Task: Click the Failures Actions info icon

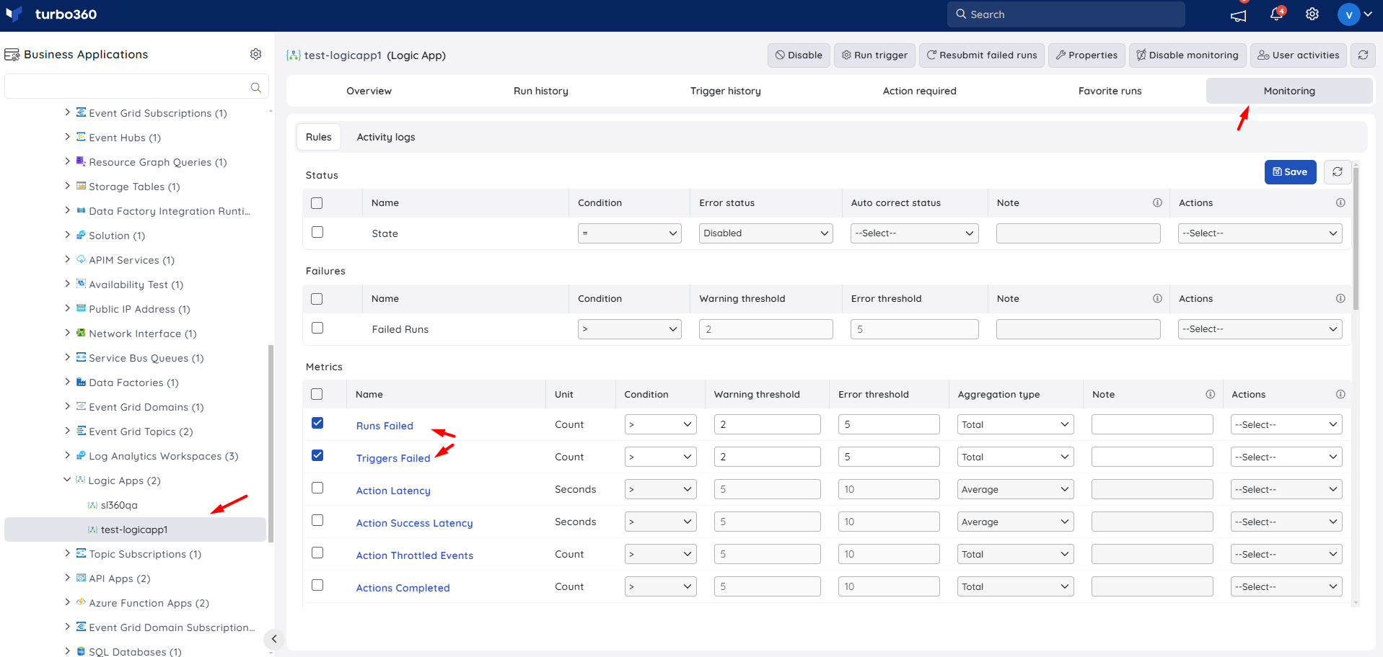Action: tap(1340, 298)
